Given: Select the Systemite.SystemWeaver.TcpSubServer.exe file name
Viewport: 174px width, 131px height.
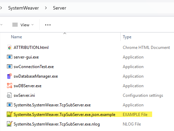Looking at the screenshot, I should pos(52,105).
